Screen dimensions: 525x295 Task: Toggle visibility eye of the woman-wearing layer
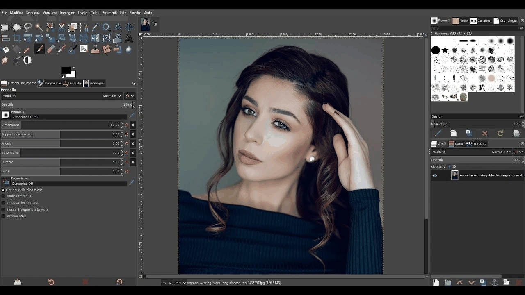tap(435, 175)
